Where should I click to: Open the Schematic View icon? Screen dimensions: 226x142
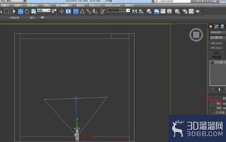169,11
